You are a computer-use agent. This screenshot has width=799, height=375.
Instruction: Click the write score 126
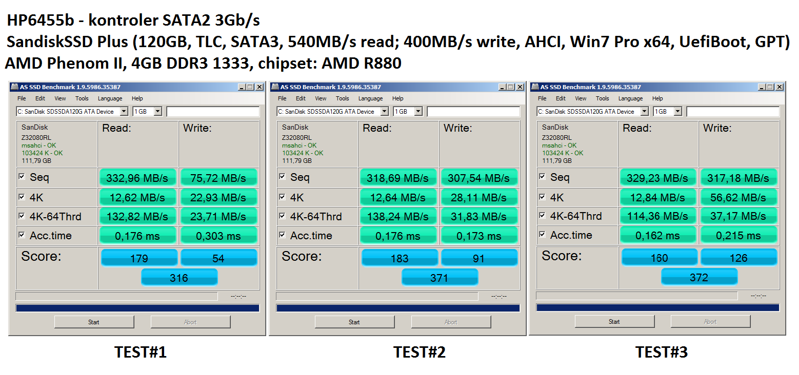pos(738,258)
